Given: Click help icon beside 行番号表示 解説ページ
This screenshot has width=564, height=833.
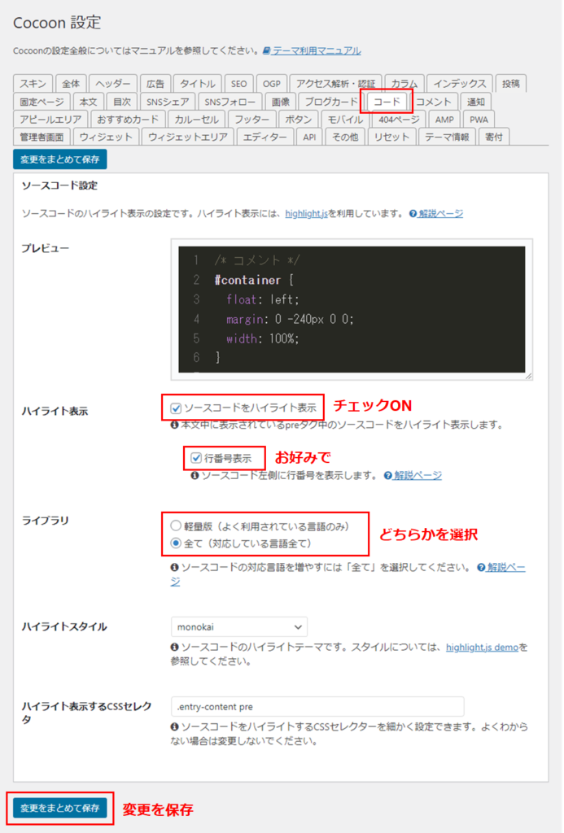Looking at the screenshot, I should (x=388, y=475).
